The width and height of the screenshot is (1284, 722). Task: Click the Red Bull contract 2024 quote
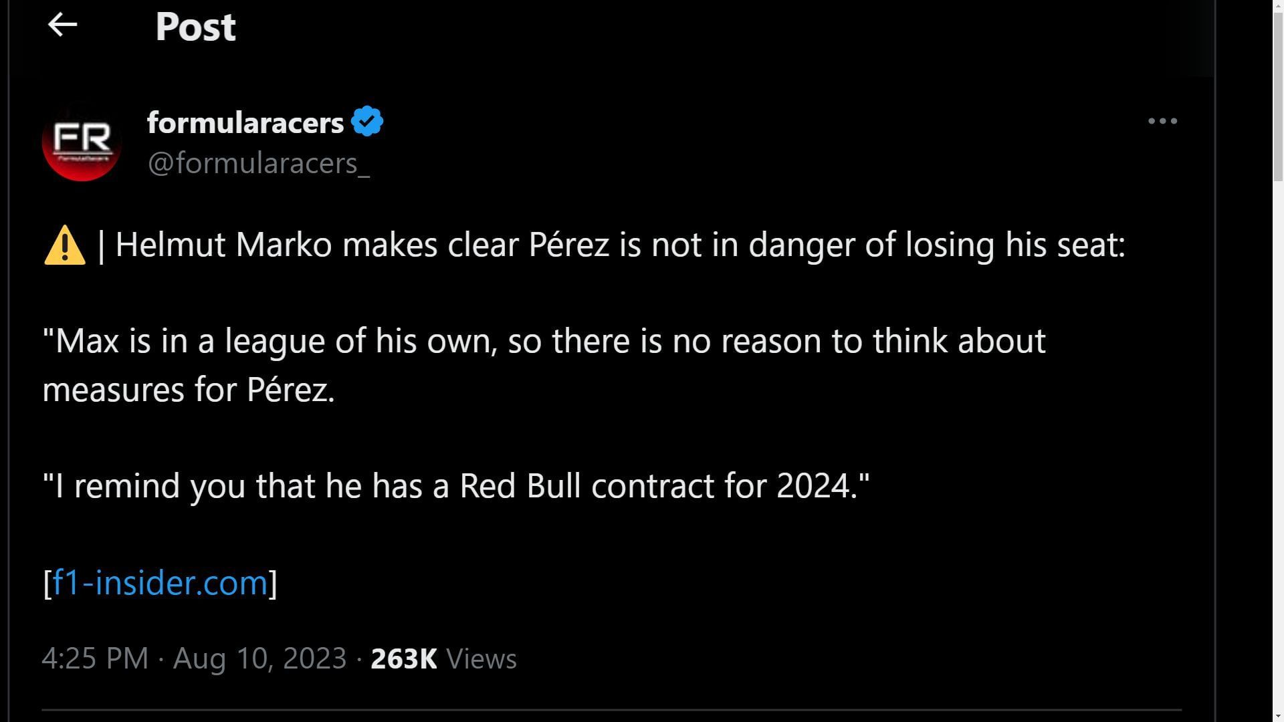tap(456, 486)
